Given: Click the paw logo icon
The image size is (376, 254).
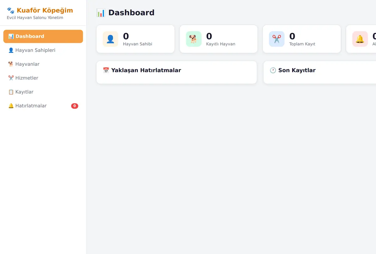Looking at the screenshot, I should click(11, 10).
